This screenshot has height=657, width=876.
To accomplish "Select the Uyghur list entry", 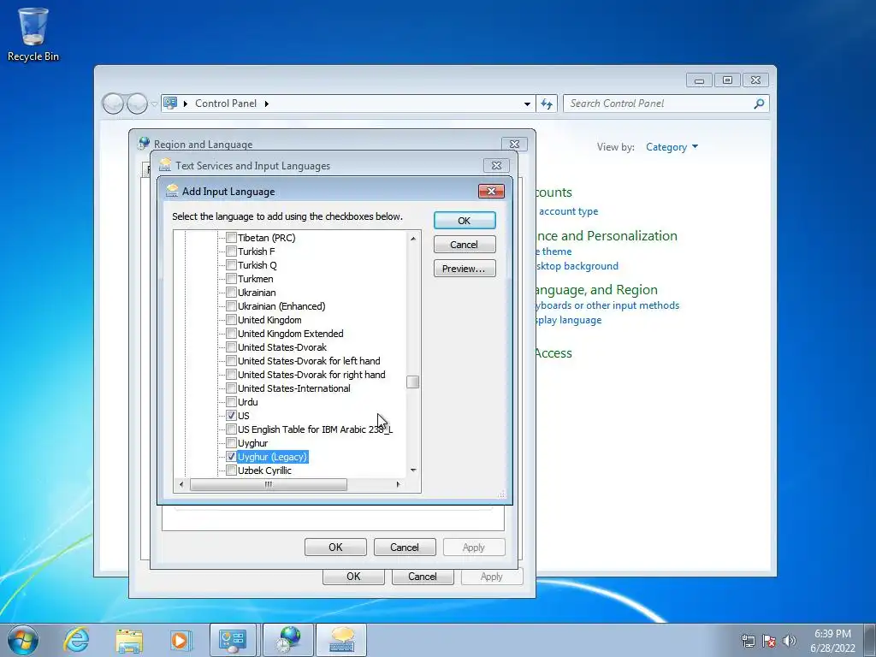I will (x=252, y=443).
